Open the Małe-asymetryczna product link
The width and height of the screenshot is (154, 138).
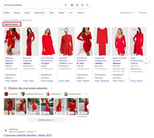tap(137, 59)
